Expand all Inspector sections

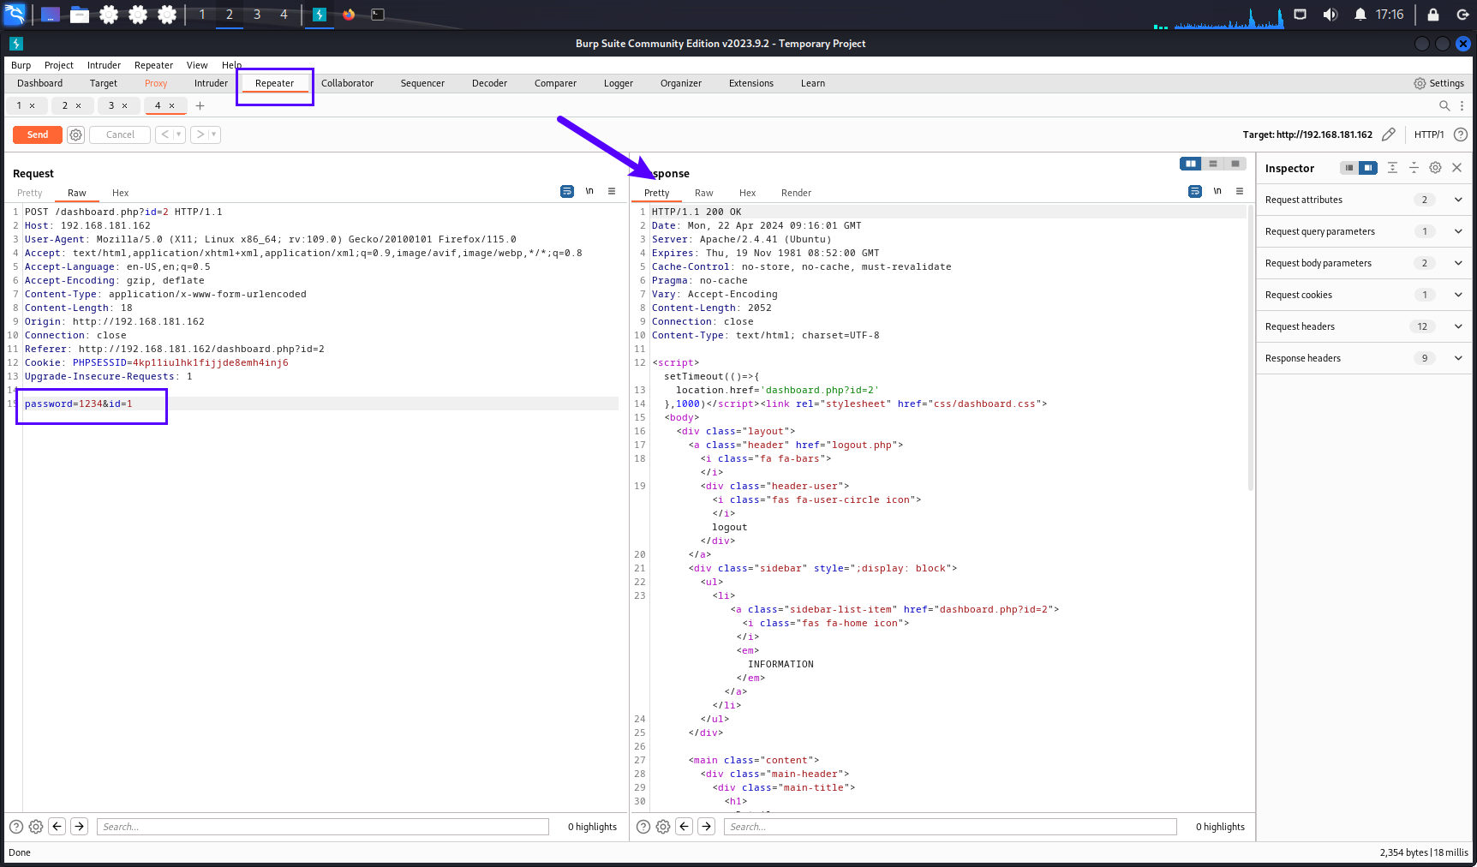click(x=1392, y=168)
